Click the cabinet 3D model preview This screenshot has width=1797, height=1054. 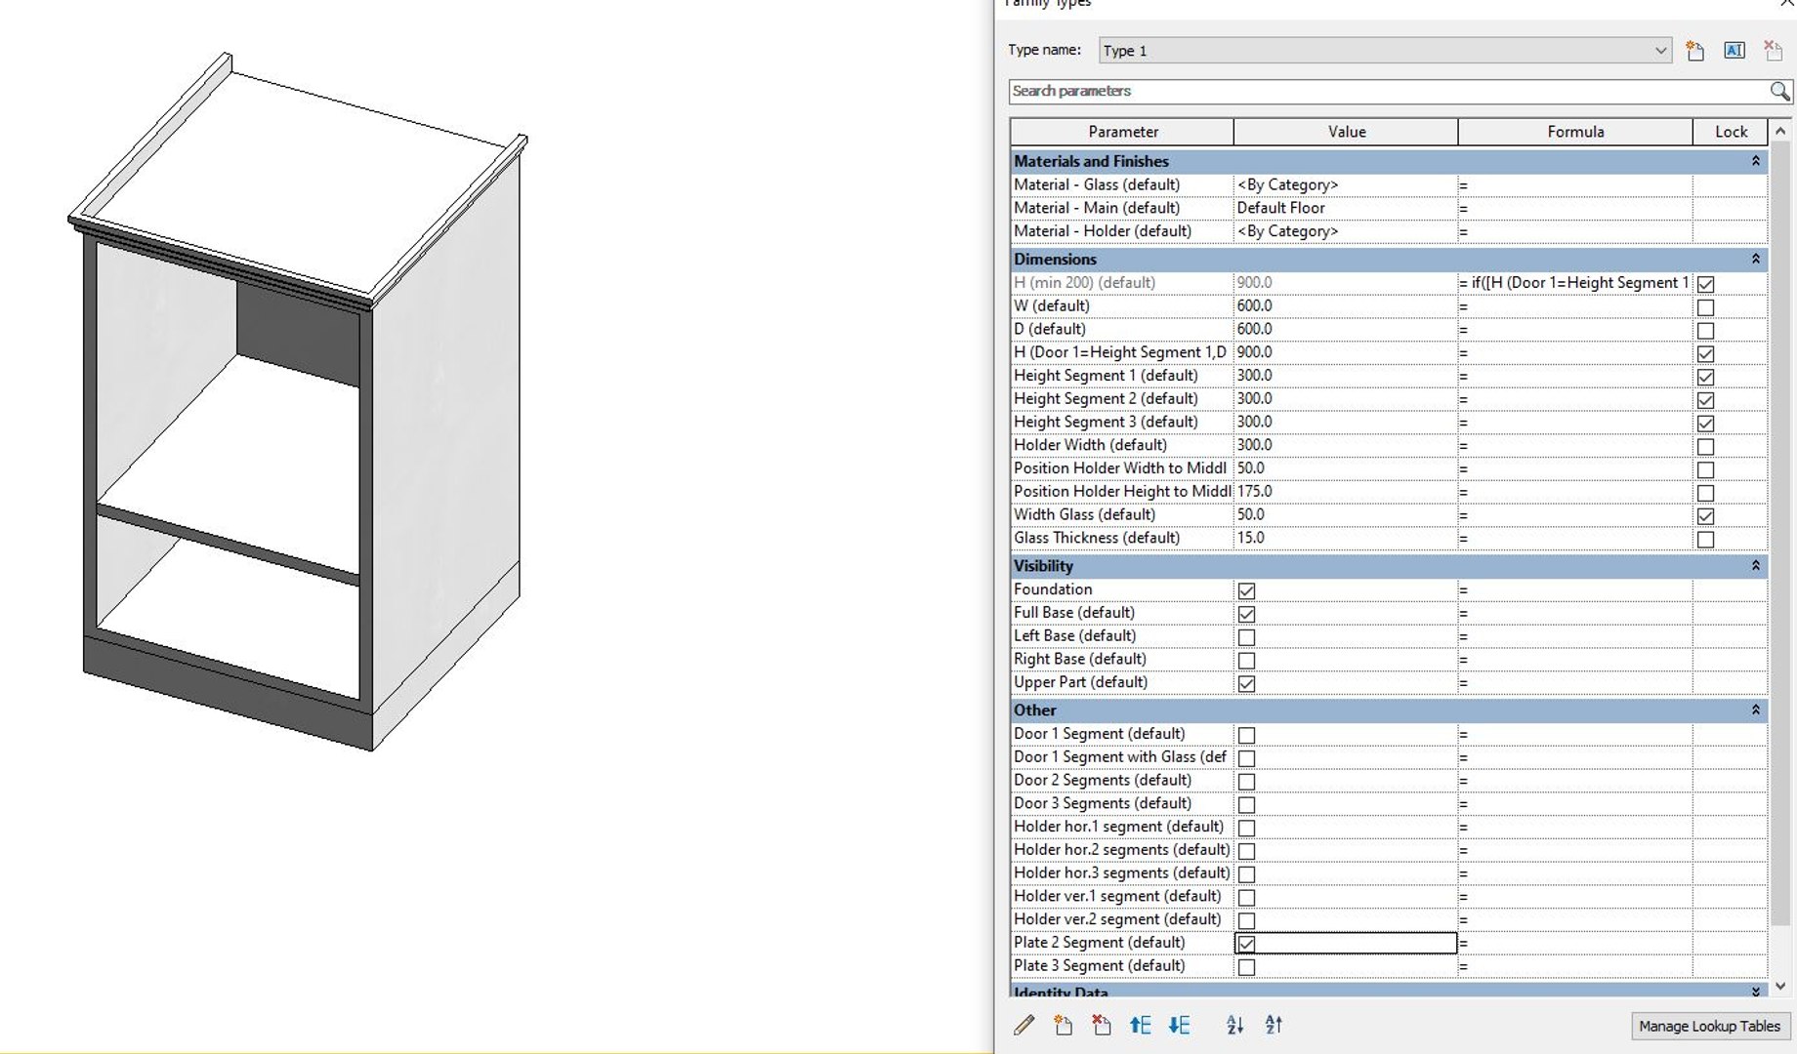click(298, 400)
